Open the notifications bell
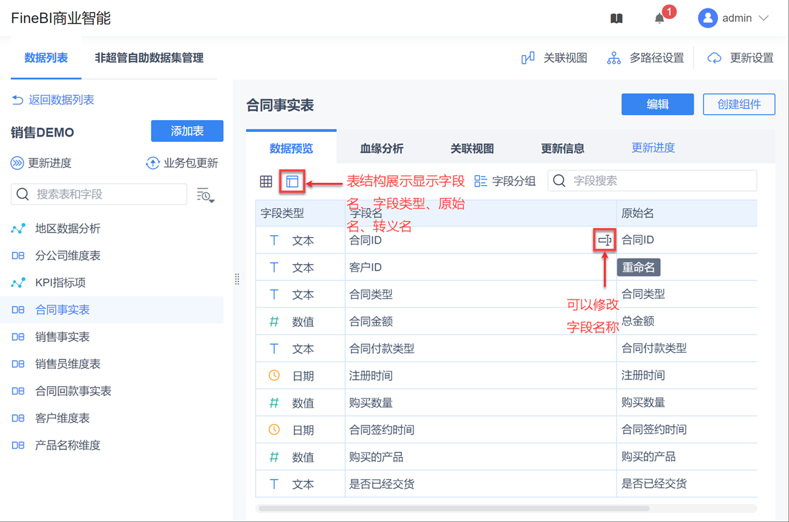Screen dimensions: 789x522 coord(659,19)
